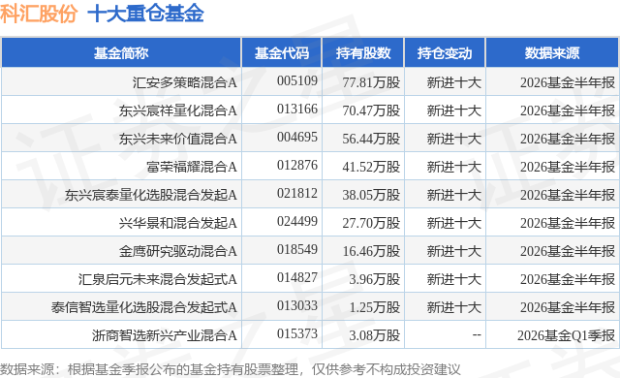Click the 数据来源 column header
The width and height of the screenshot is (620, 378).
pyautogui.click(x=552, y=53)
